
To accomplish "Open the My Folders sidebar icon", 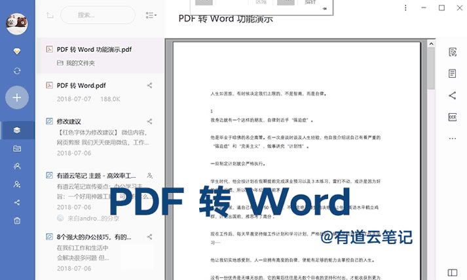I will [17, 149].
